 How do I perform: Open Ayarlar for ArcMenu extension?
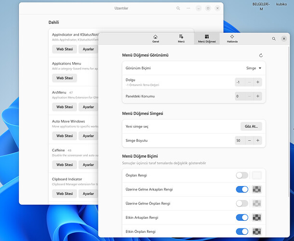coord(88,107)
